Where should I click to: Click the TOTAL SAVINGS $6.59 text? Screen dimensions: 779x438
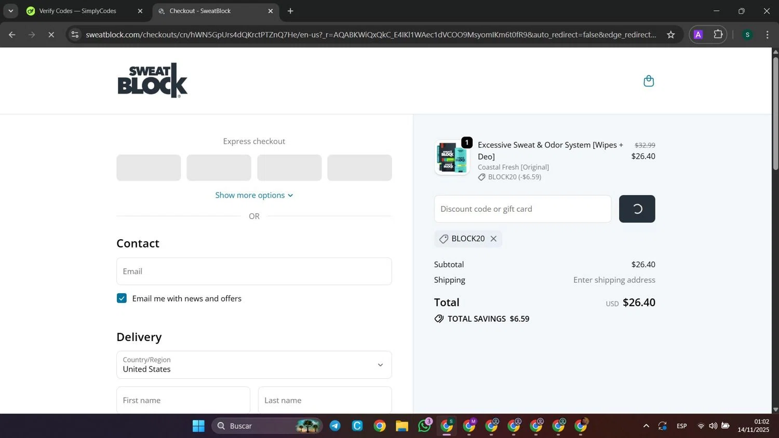pyautogui.click(x=488, y=319)
